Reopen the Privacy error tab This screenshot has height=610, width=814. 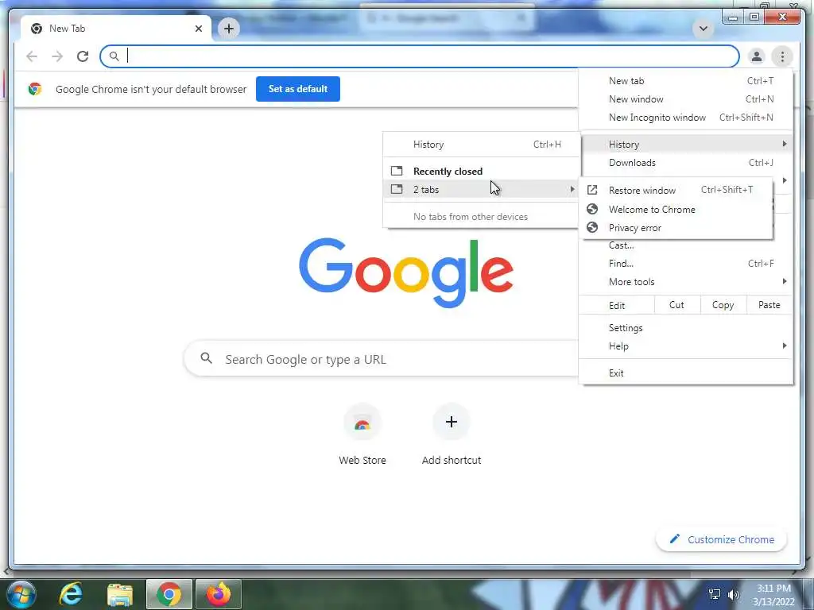pyautogui.click(x=676, y=227)
